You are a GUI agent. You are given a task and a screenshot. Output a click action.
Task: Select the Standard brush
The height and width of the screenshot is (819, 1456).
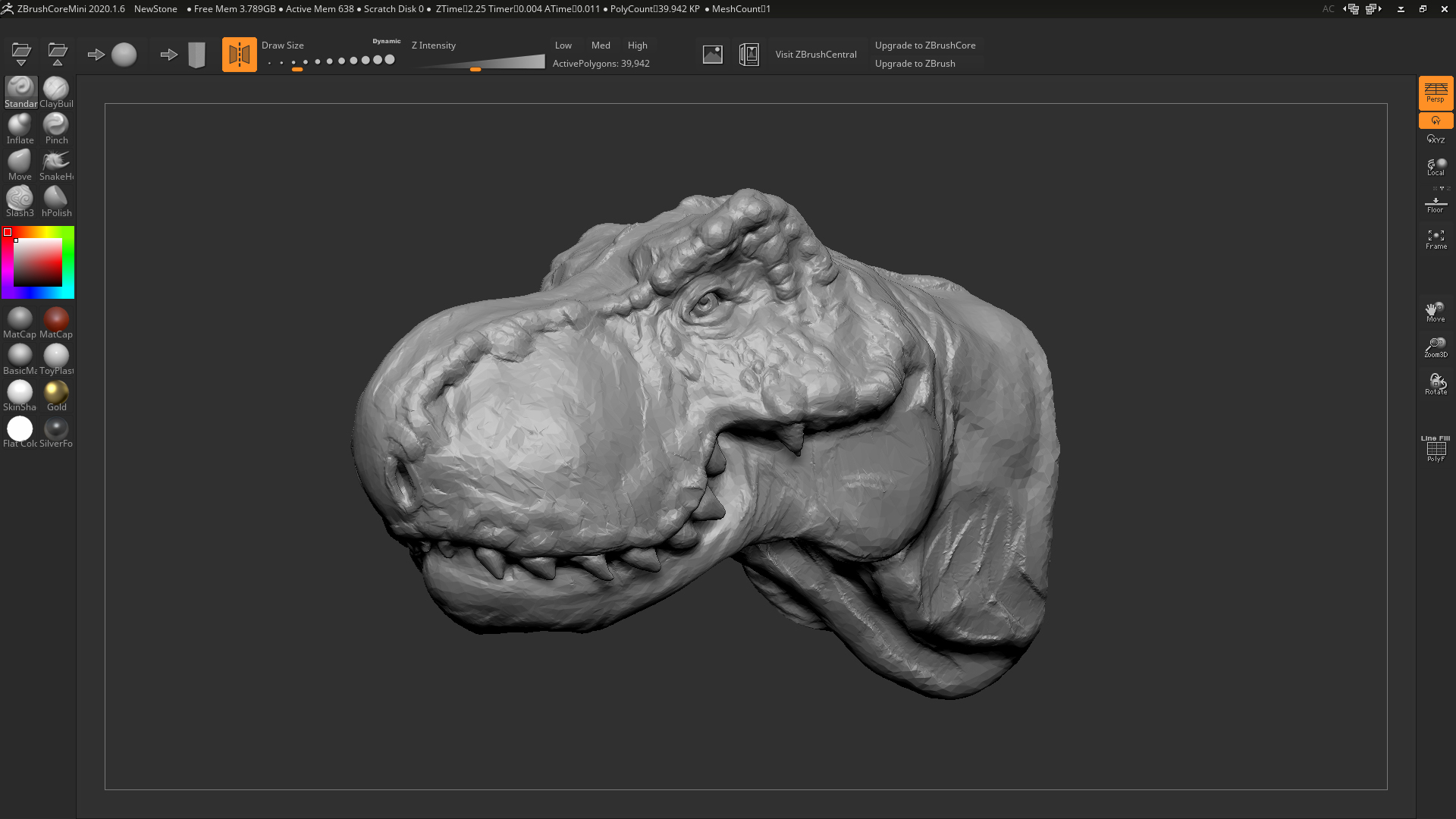point(20,93)
